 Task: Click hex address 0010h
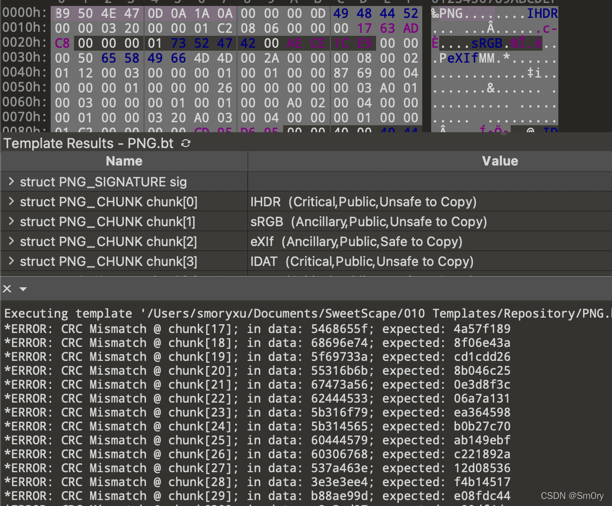point(25,28)
